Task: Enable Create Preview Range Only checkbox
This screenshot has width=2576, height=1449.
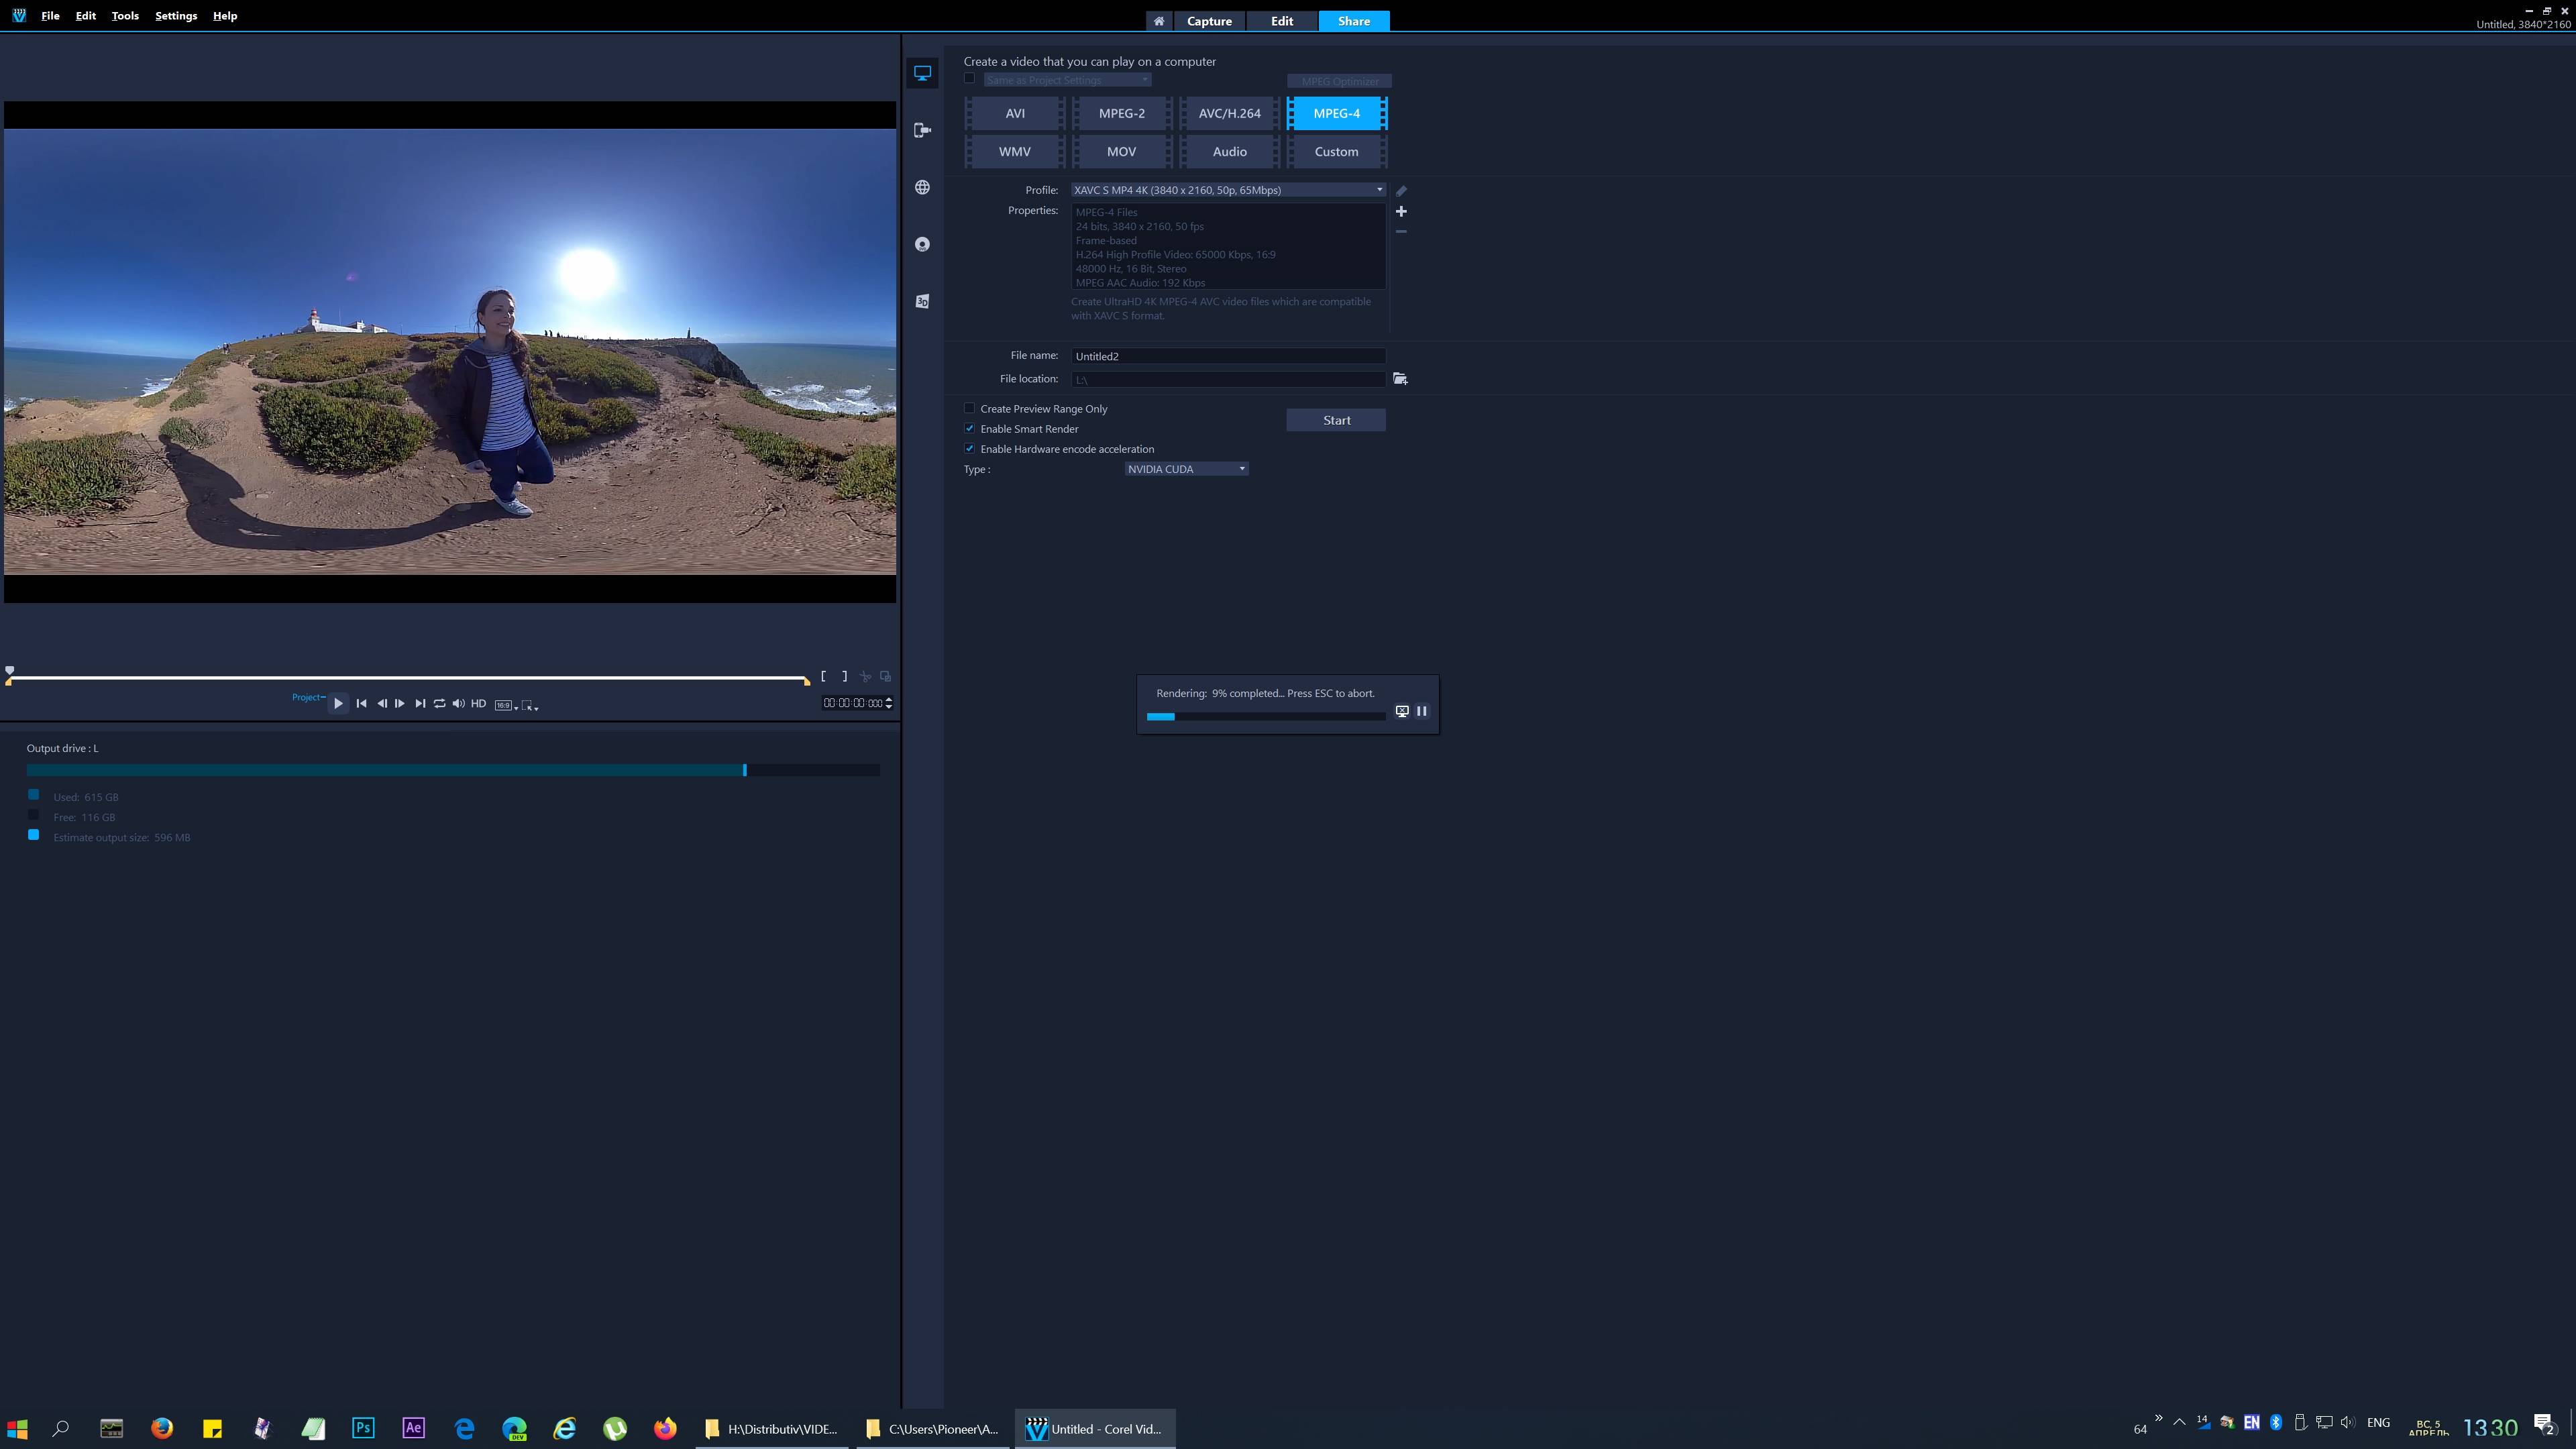Action: 969,408
